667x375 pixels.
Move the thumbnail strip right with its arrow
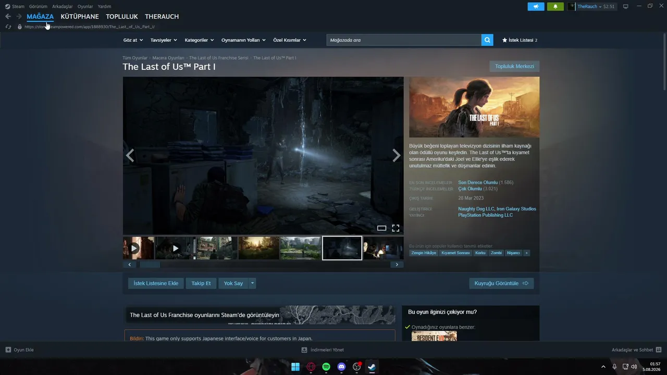[397, 265]
